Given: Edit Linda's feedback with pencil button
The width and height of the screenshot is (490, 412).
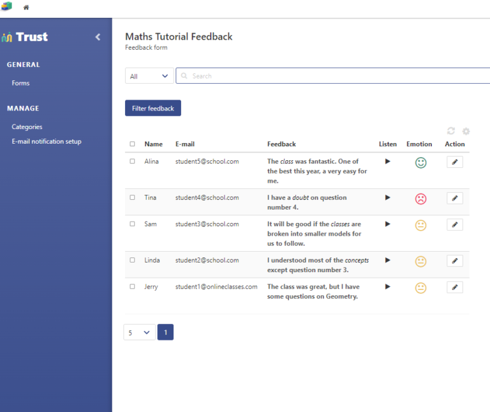Looking at the screenshot, I should (x=455, y=261).
